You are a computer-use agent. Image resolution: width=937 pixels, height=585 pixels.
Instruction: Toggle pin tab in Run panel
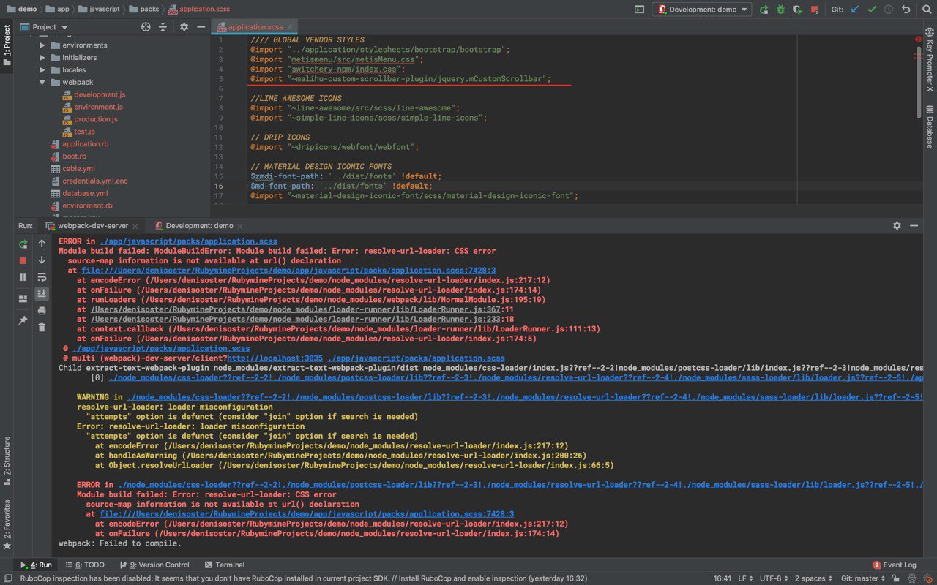pyautogui.click(x=23, y=320)
